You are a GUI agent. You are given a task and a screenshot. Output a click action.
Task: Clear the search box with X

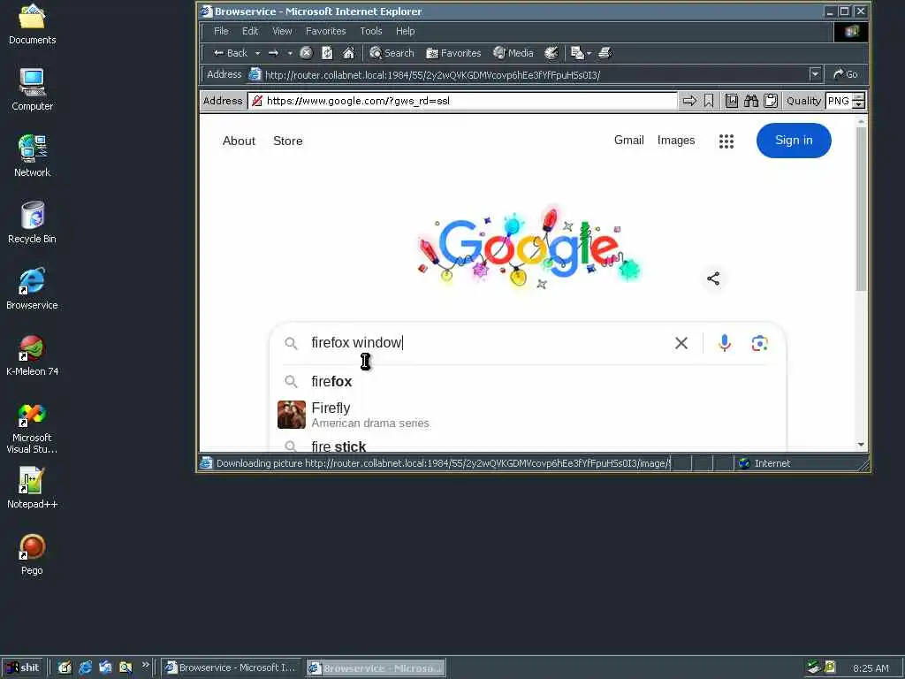681,343
